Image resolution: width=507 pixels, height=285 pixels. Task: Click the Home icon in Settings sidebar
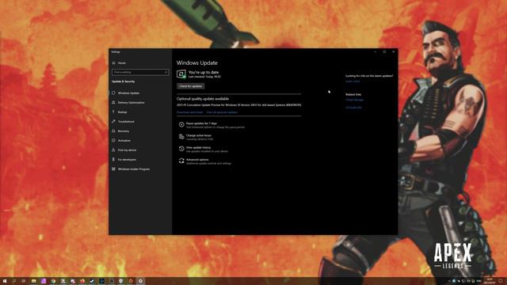[114, 63]
